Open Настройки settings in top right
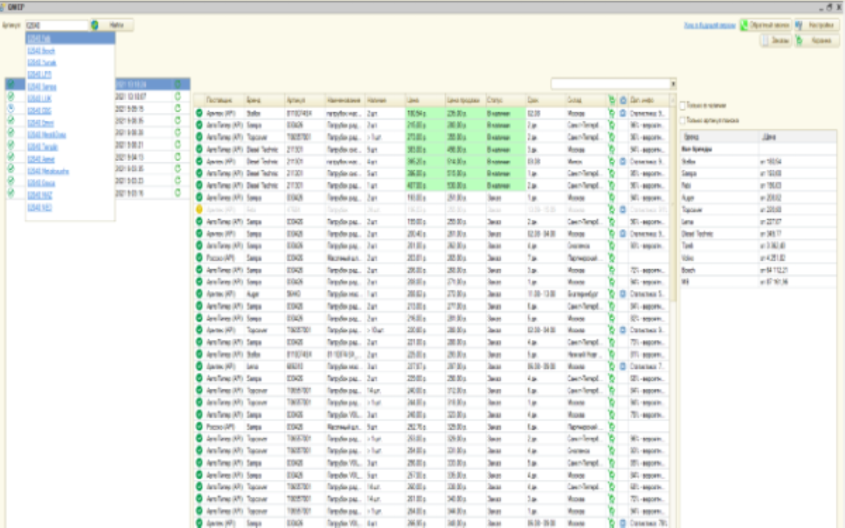Image resolution: width=845 pixels, height=528 pixels. (x=816, y=25)
